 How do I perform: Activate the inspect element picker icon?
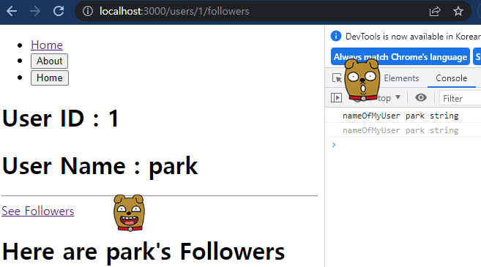(x=337, y=78)
